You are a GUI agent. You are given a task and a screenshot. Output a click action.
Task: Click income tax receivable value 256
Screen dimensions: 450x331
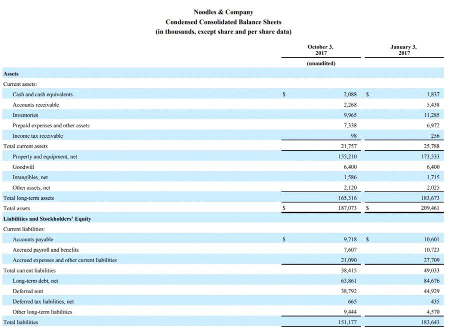coord(435,136)
